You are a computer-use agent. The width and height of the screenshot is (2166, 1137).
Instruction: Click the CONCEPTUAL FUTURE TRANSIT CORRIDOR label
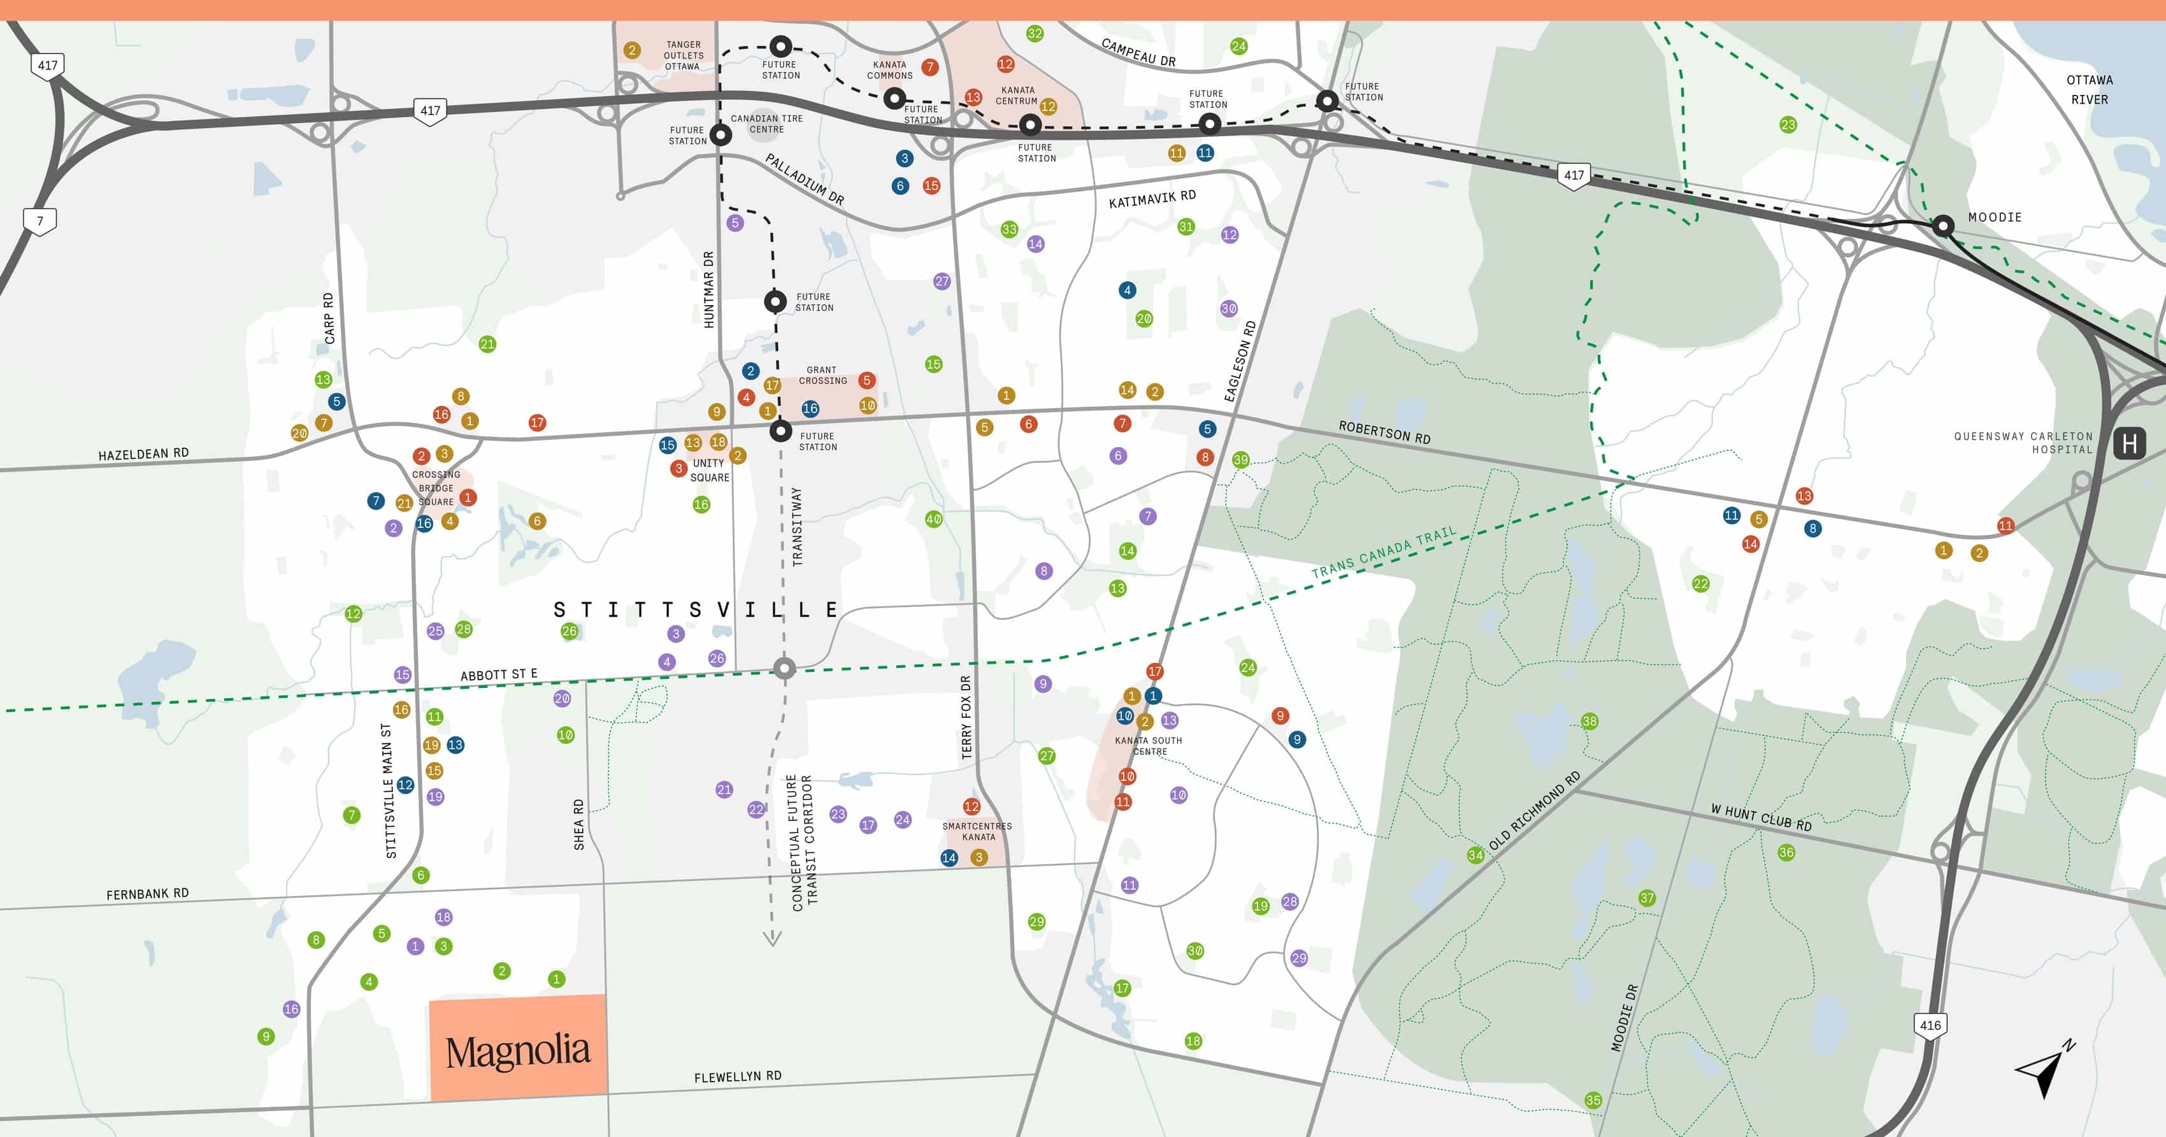tap(804, 843)
